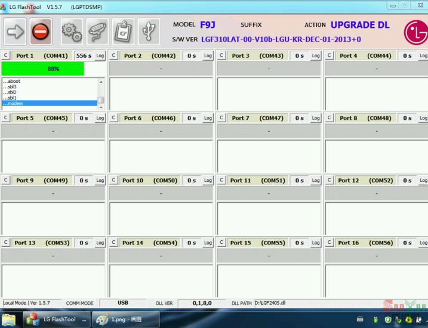Viewport: 428px width, 328px height.
Task: Click the Port 2 status bar
Action: point(161,69)
